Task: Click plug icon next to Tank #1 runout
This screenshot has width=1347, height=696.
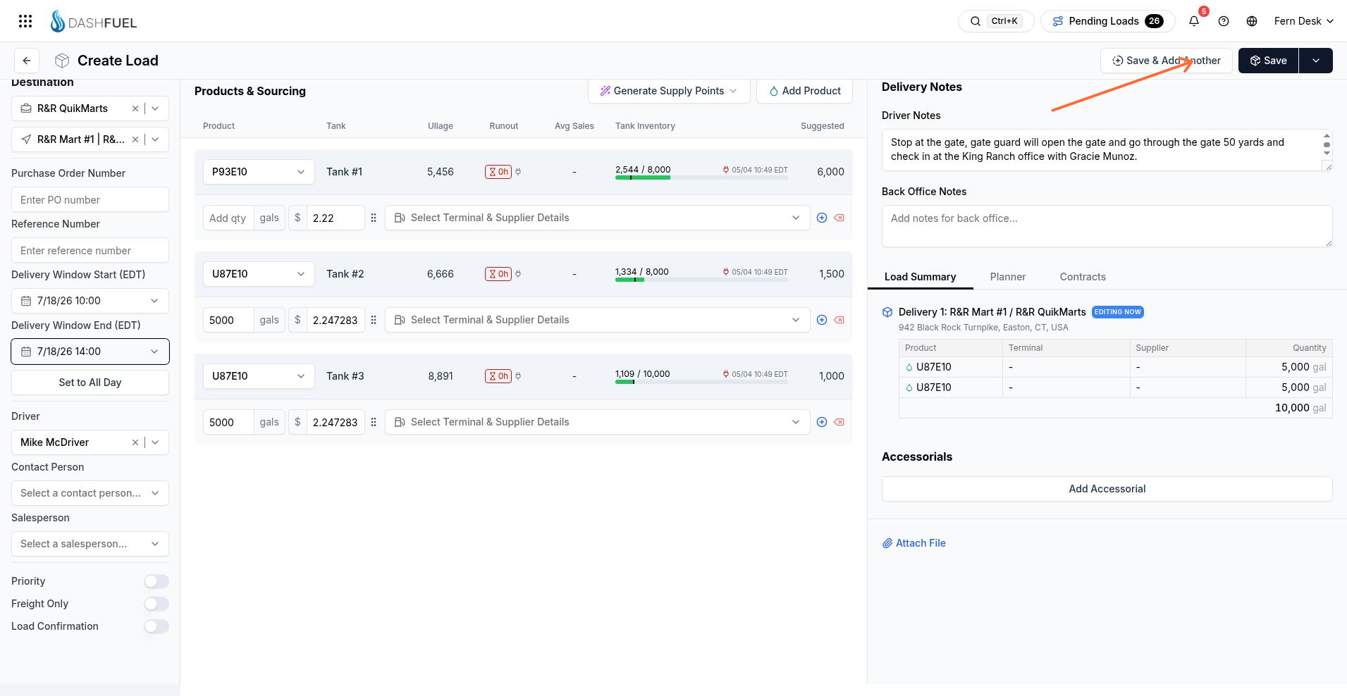Action: [x=518, y=172]
